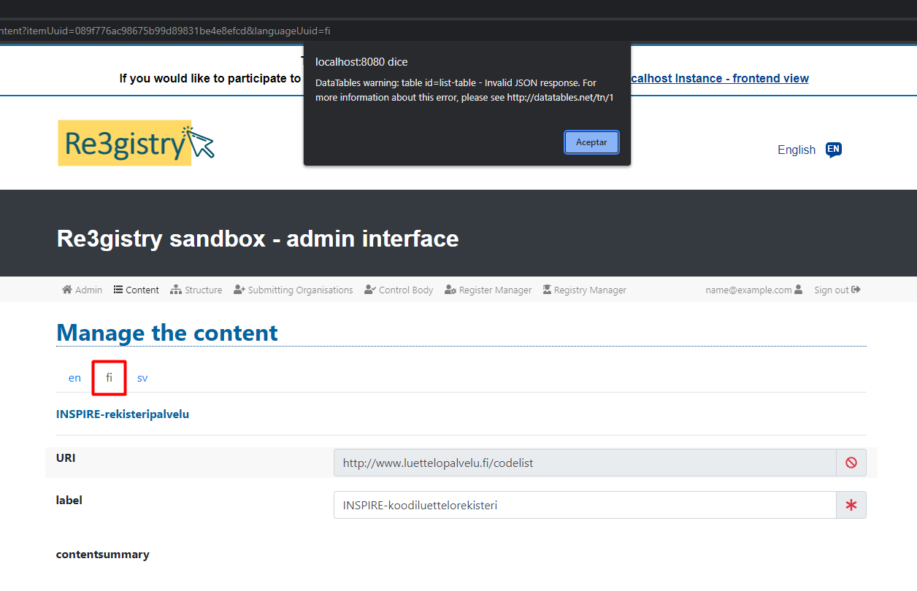
Task: Click the user icon beside name@example.com
Action: (800, 290)
